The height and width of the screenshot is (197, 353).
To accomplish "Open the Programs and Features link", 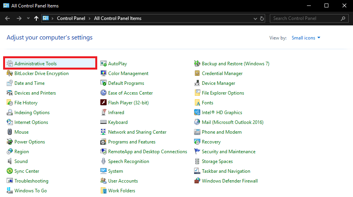I will tap(132, 142).
